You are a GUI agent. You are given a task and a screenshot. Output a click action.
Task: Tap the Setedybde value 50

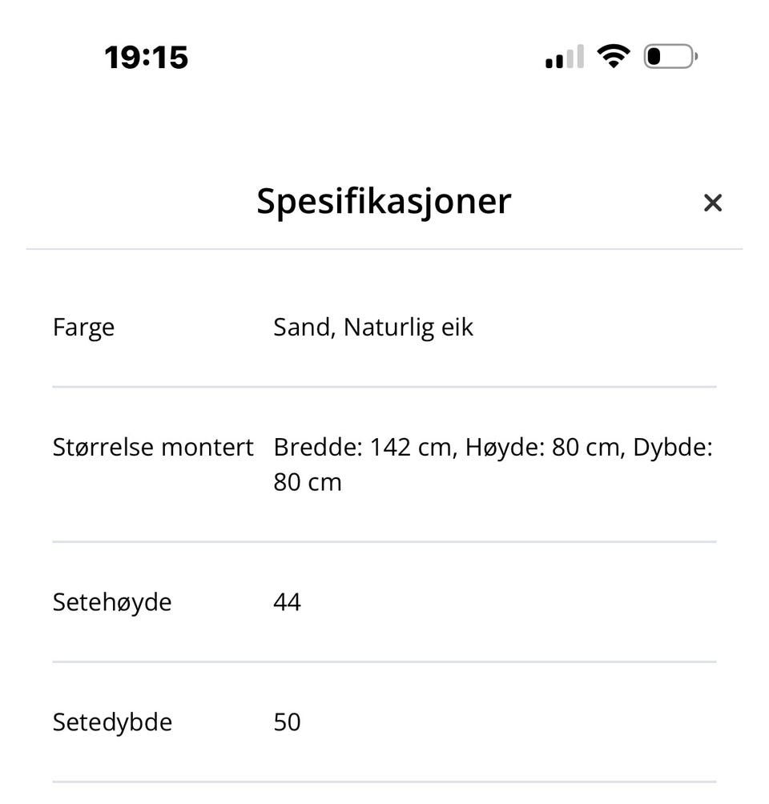287,722
